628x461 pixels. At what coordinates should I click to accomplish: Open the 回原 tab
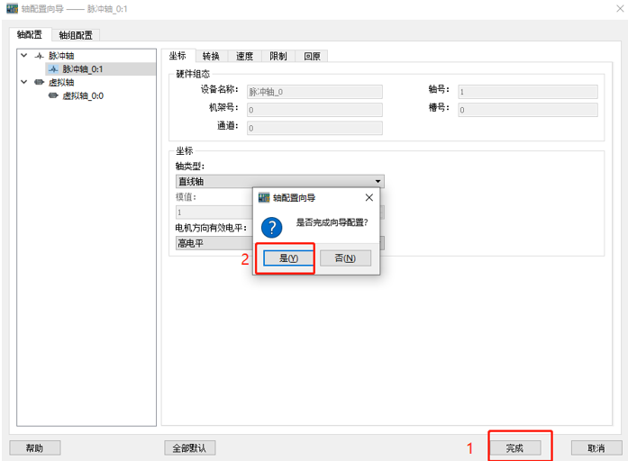click(312, 56)
